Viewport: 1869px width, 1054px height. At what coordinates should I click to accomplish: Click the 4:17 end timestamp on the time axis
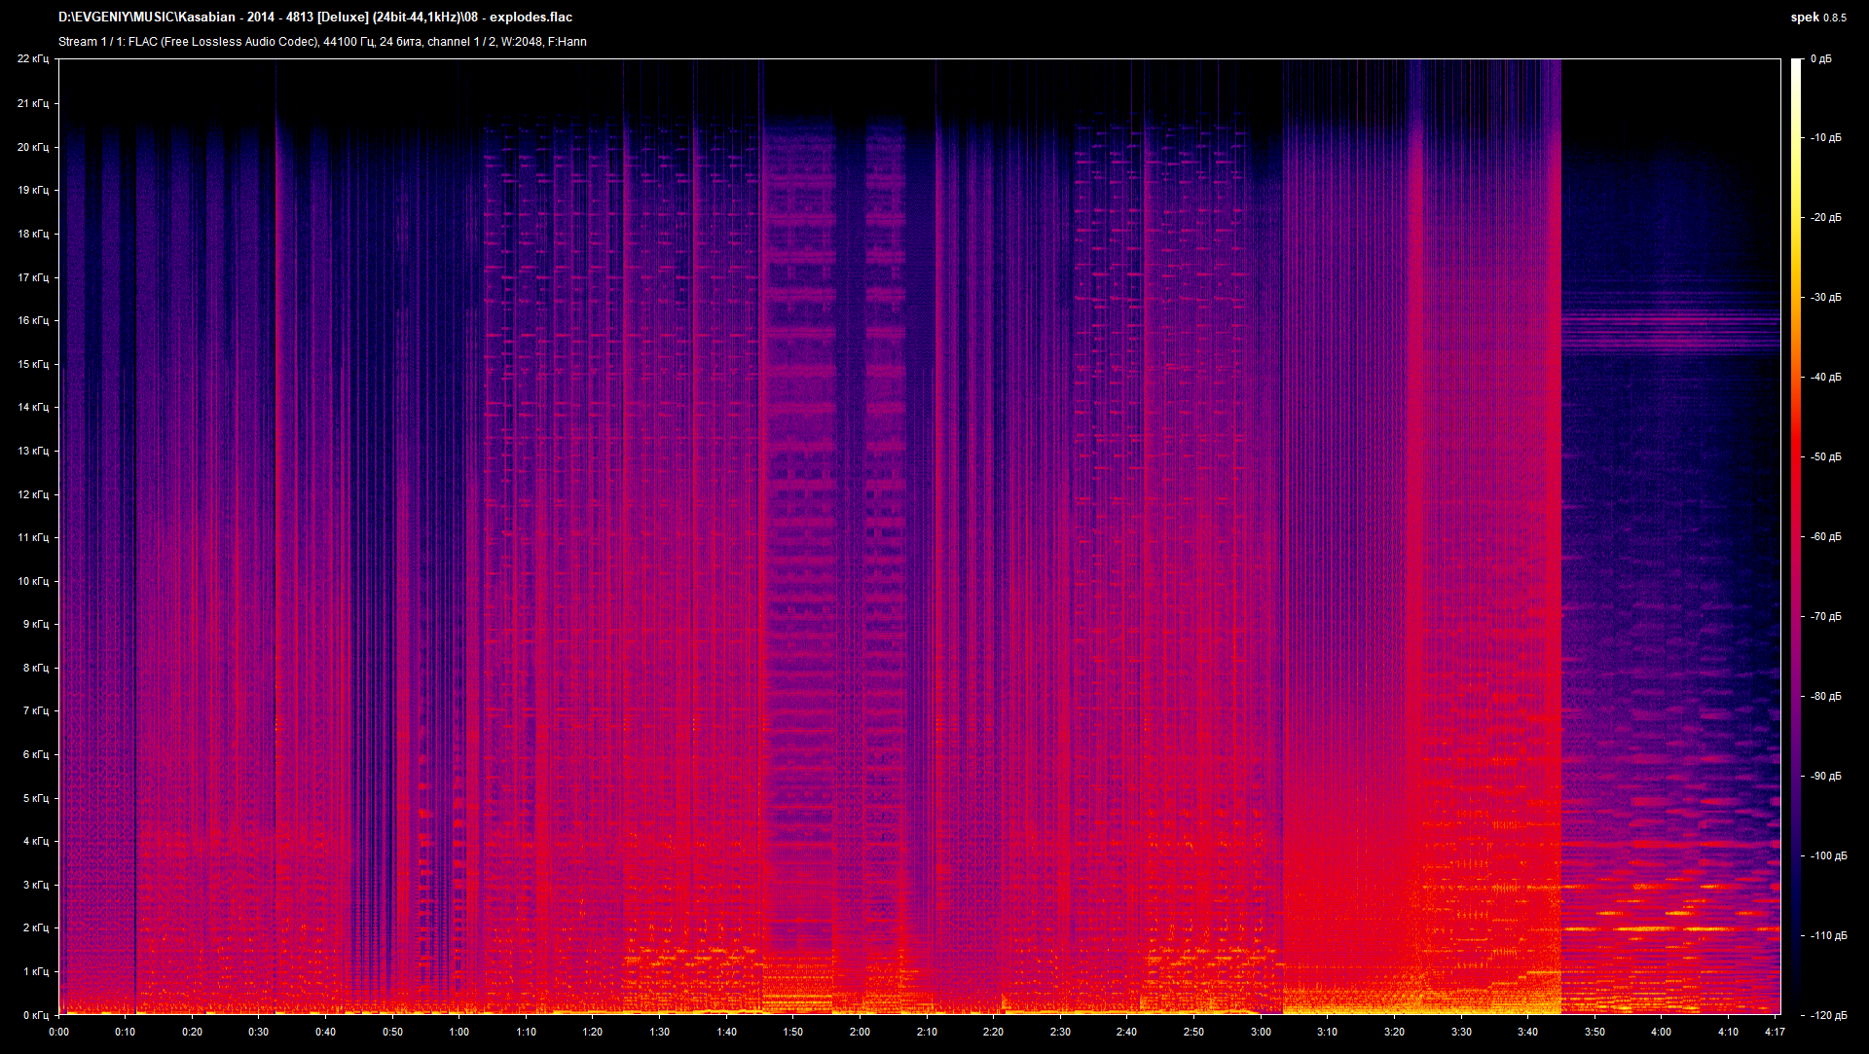(x=1775, y=1032)
